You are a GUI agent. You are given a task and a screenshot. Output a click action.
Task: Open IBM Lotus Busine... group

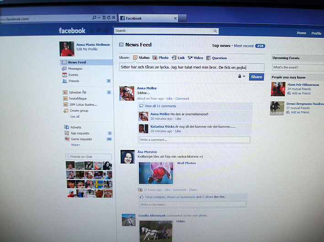[x=83, y=105]
